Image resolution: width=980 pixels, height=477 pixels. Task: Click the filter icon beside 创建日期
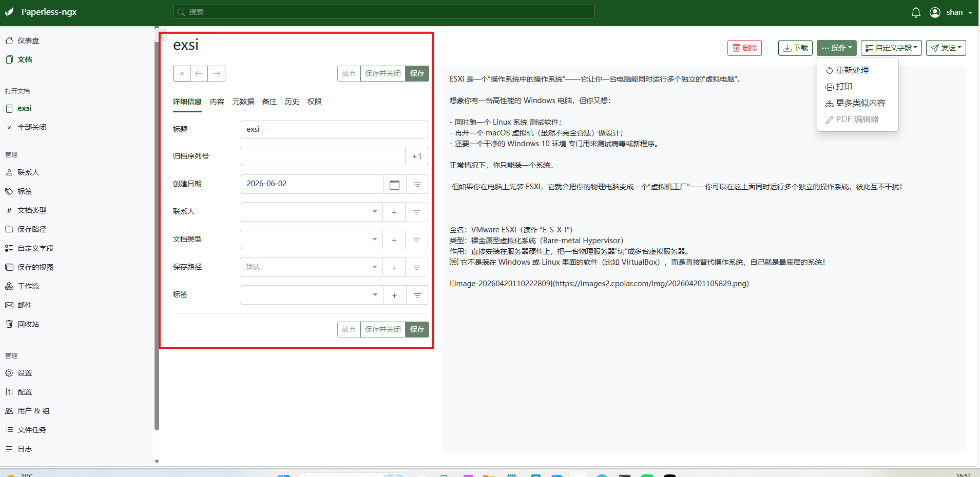coord(418,184)
